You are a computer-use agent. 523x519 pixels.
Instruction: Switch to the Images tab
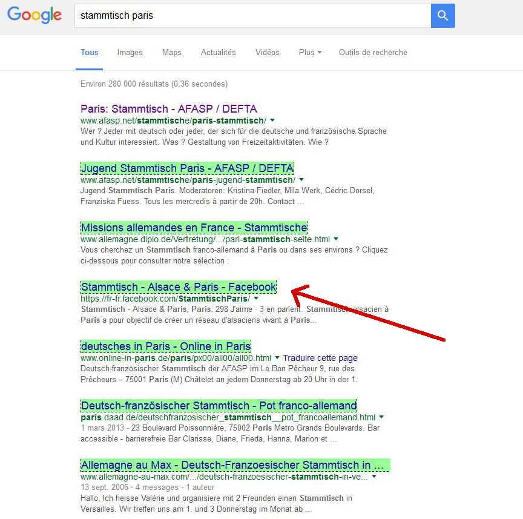pyautogui.click(x=130, y=53)
